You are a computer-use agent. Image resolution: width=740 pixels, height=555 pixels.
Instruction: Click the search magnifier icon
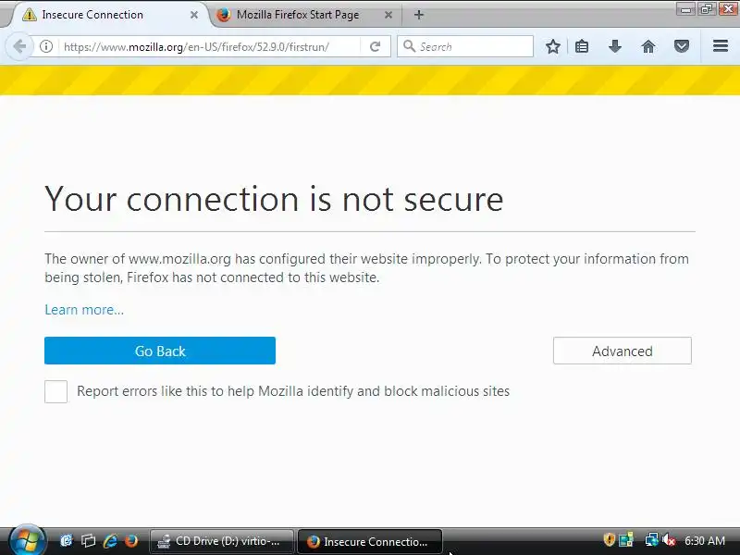click(409, 46)
